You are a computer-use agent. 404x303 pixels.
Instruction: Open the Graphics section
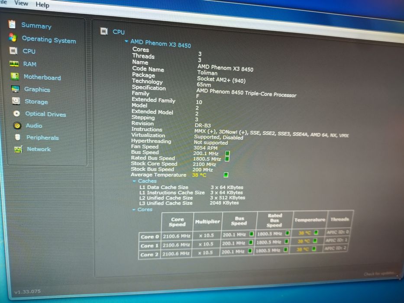point(37,90)
